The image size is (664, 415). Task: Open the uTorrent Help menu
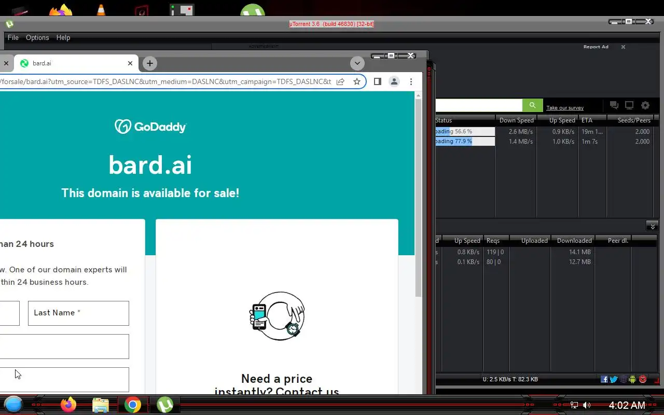click(63, 37)
